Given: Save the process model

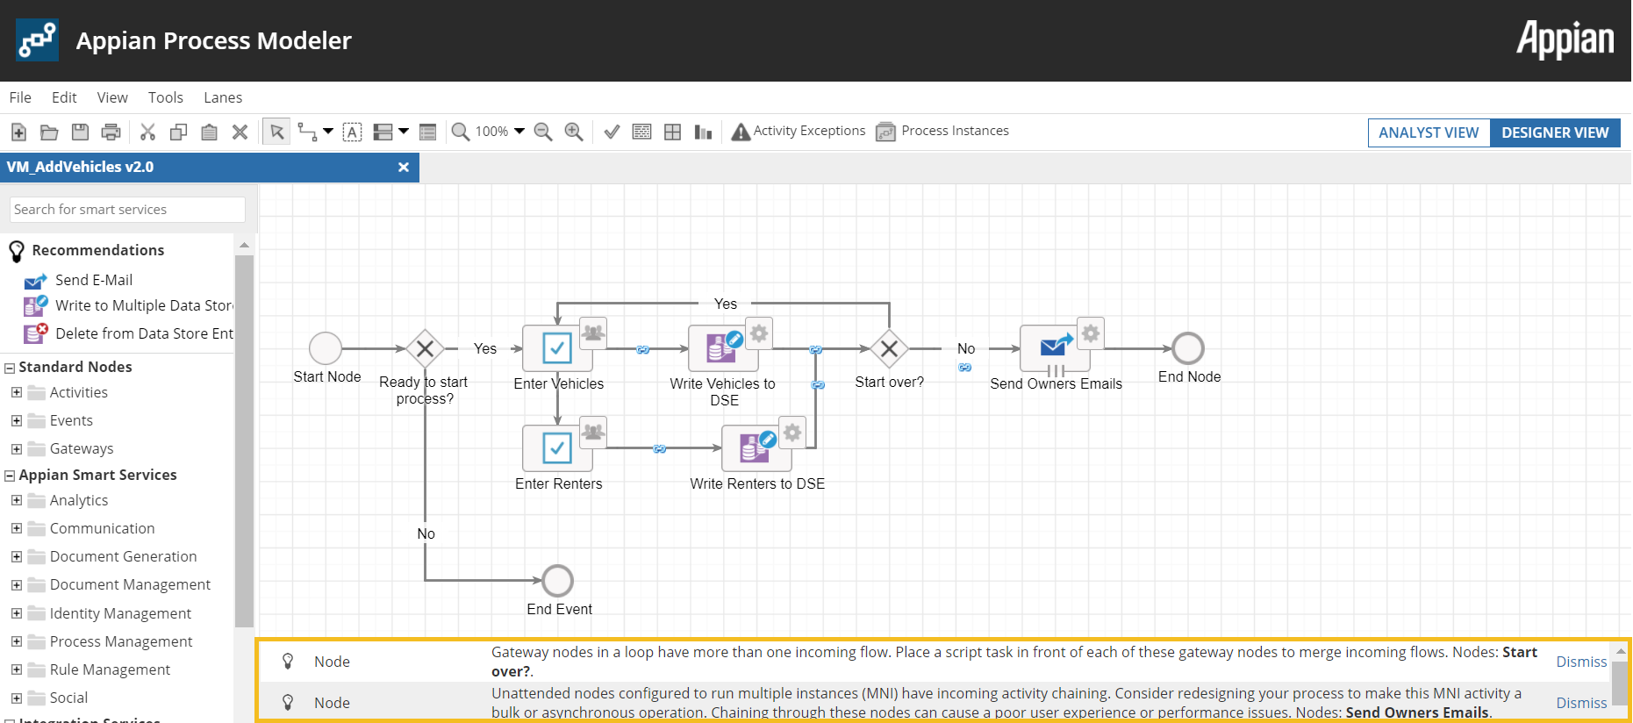Looking at the screenshot, I should click(x=80, y=132).
